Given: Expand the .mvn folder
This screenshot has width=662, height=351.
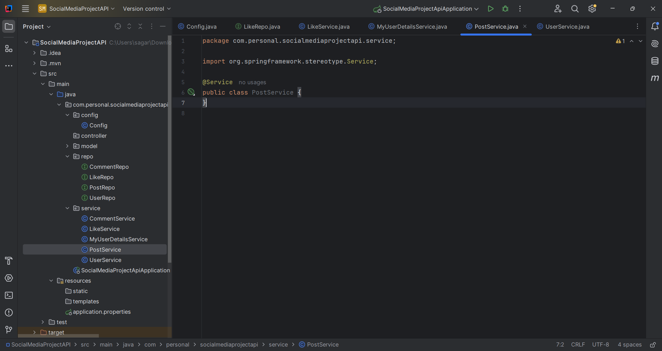Looking at the screenshot, I should point(35,63).
